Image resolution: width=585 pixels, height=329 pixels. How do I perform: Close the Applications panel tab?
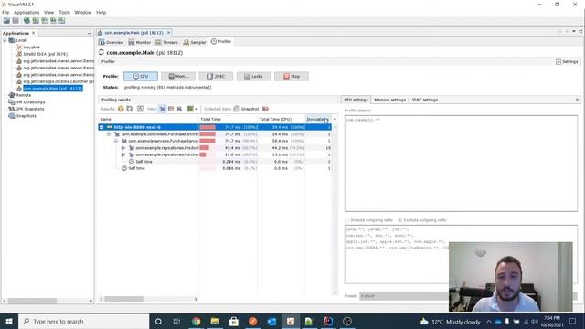34,33
